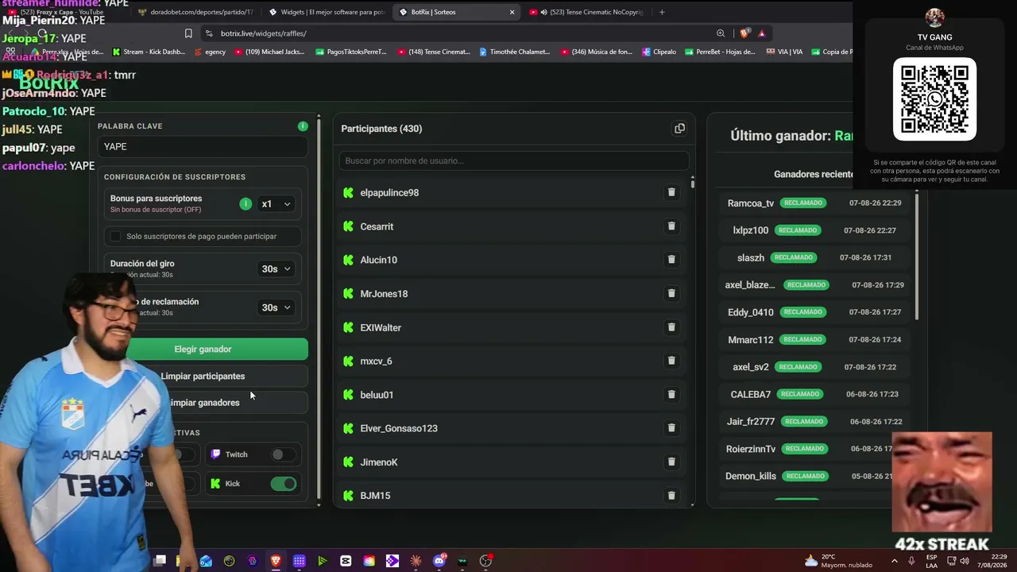This screenshot has height=572, width=1017.
Task: Disable the Kick platform switch
Action: click(284, 483)
